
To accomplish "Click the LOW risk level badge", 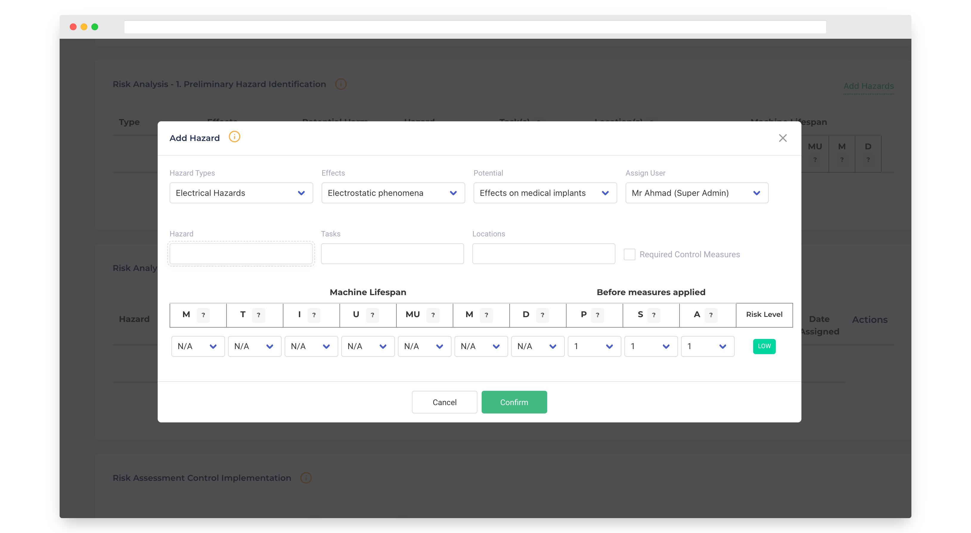I will [764, 346].
